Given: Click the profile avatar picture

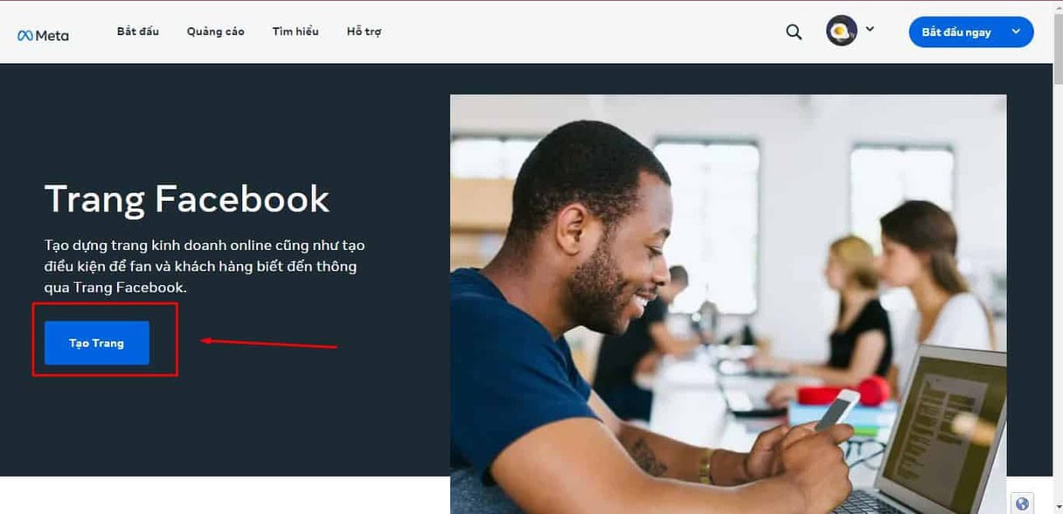Looking at the screenshot, I should coord(842,31).
